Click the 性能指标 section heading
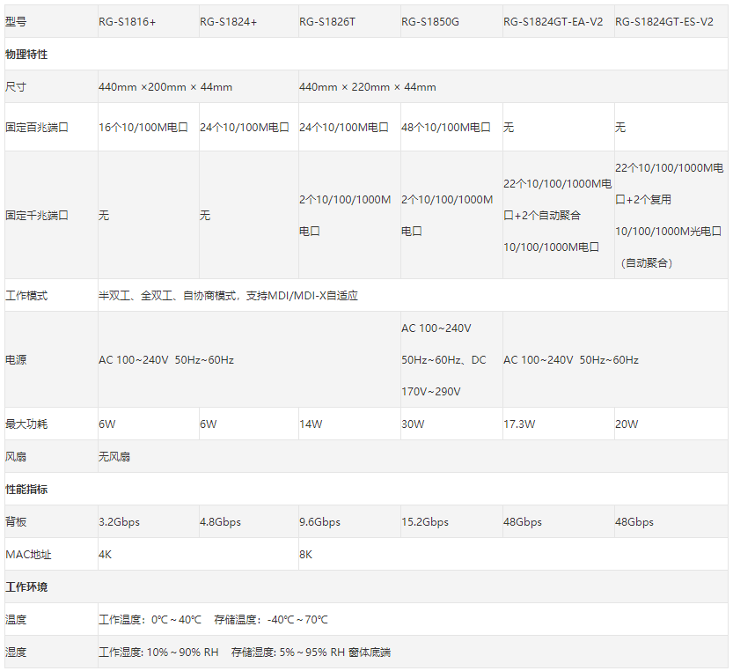The image size is (733, 671). click(x=26, y=490)
